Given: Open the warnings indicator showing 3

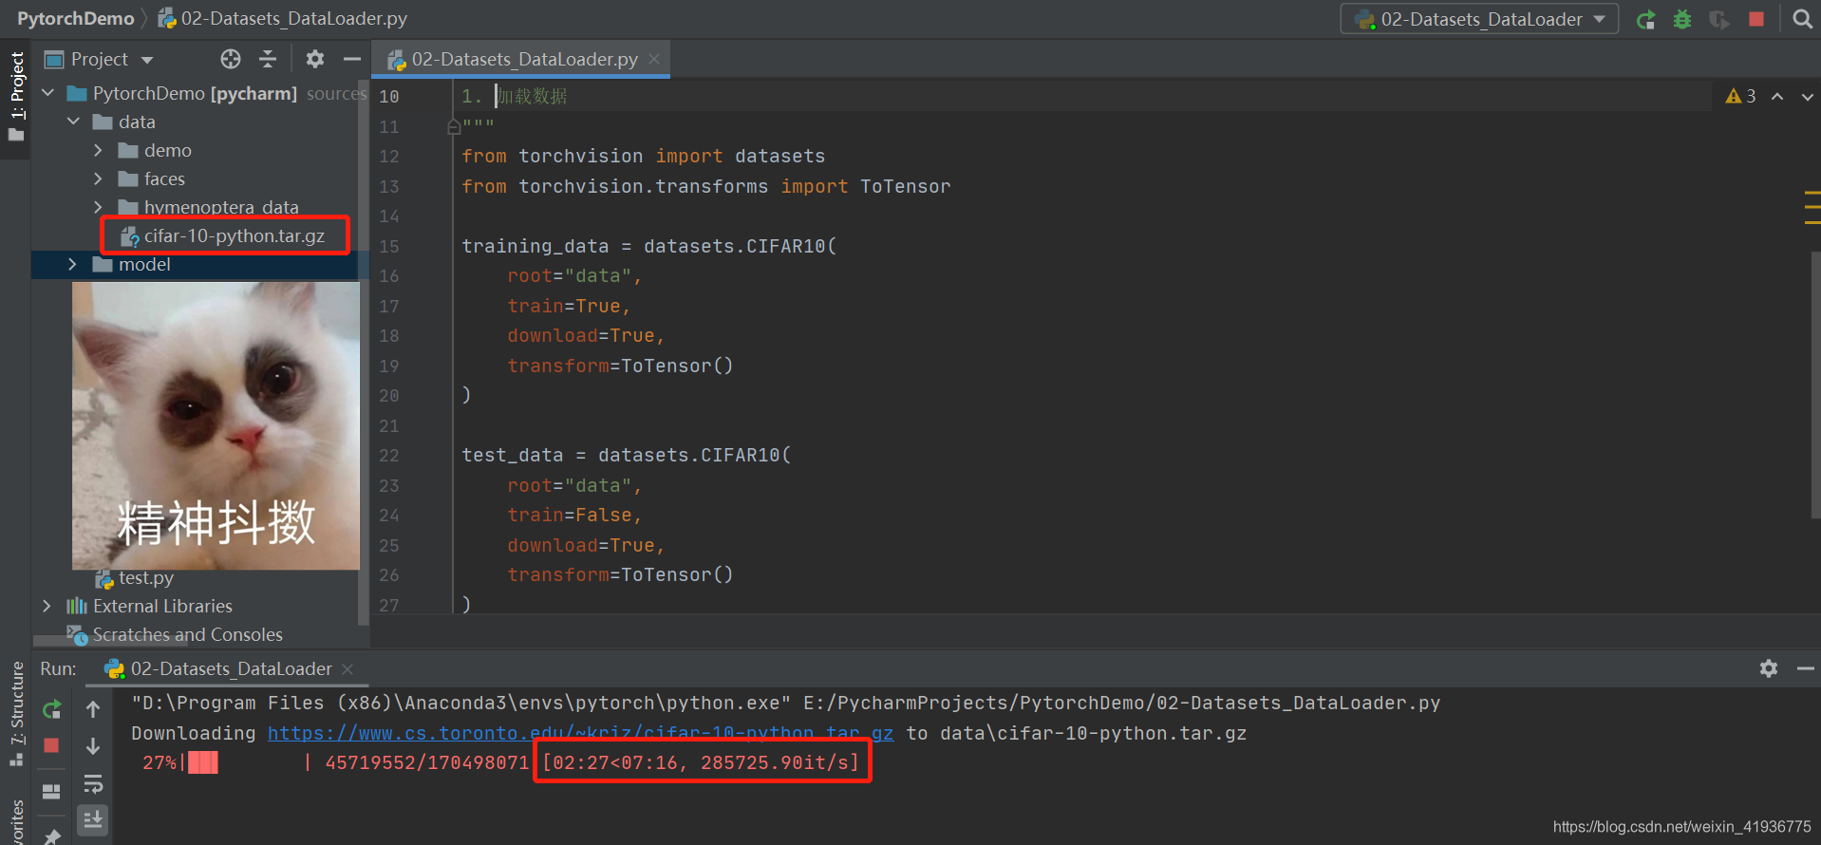Looking at the screenshot, I should [x=1741, y=96].
